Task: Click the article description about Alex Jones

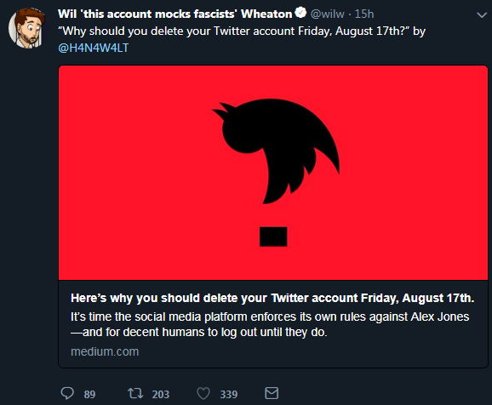Action: pyautogui.click(x=270, y=324)
